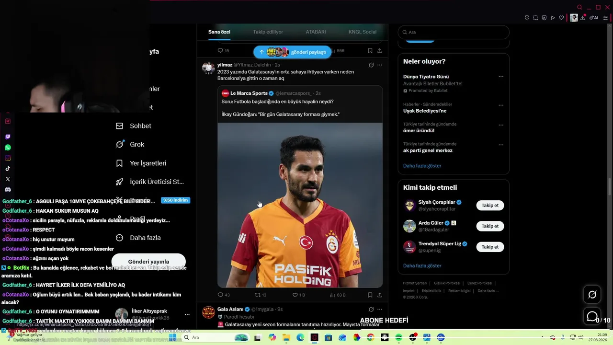Screen dimensions: 613x345
Task: Open Spotify from the taskbar
Action: [x=399, y=338]
